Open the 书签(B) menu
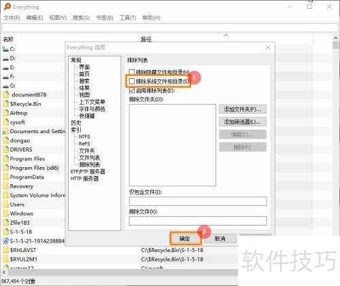The image size is (340, 286). [105, 18]
